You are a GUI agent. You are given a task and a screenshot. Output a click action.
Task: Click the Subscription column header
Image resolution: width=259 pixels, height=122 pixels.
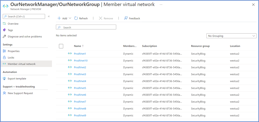[x=149, y=46]
